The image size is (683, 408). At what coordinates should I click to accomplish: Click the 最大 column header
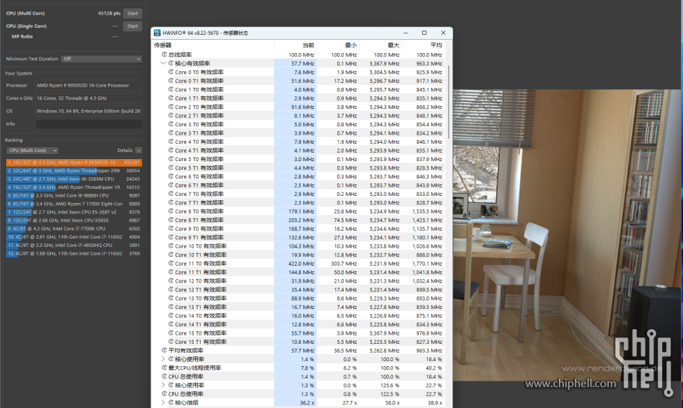point(394,45)
